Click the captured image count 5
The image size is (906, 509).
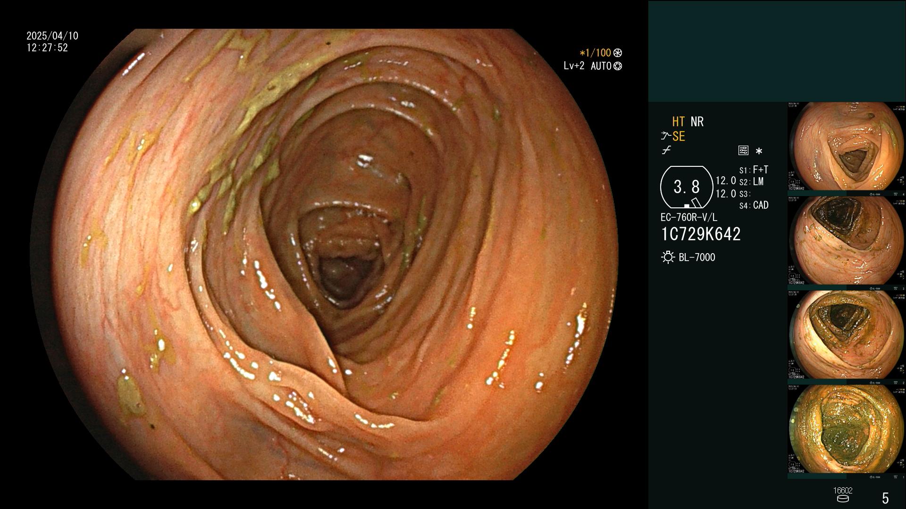tap(885, 498)
